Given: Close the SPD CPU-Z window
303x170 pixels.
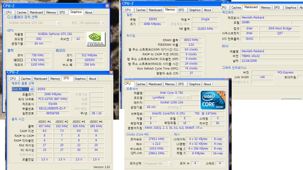Looking at the screenshot, I should (111, 72).
